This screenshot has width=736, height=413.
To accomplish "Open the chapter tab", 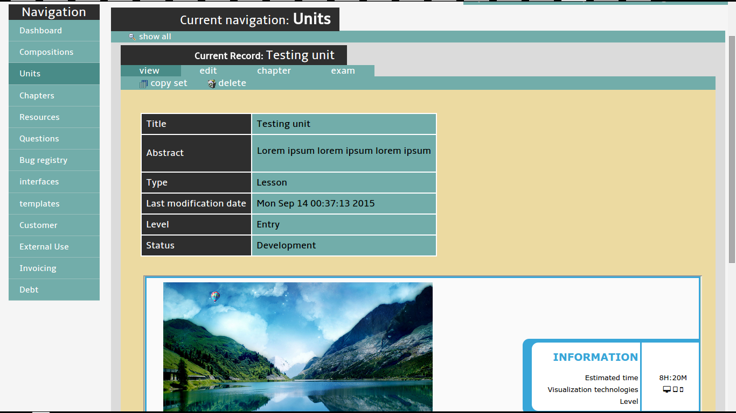I will [274, 71].
